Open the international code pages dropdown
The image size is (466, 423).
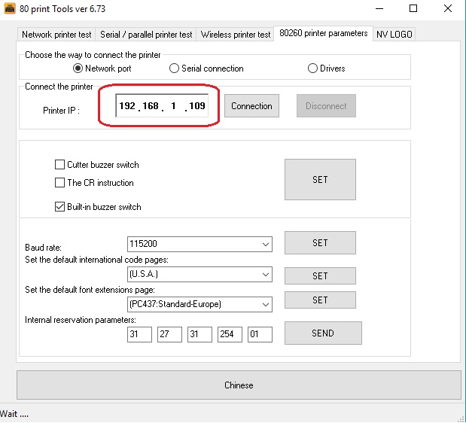265,275
